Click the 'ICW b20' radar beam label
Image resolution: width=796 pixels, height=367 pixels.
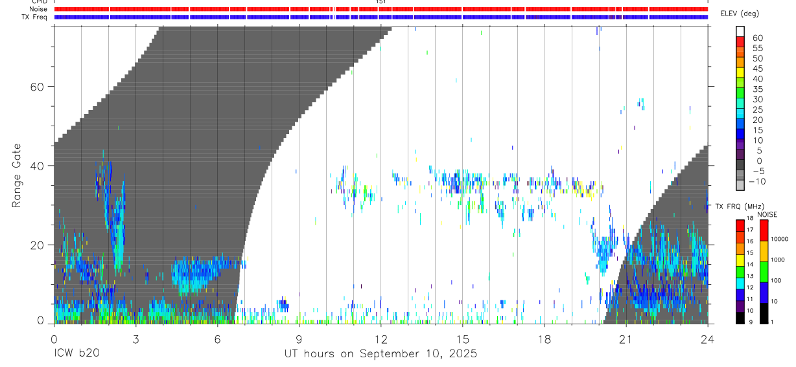[76, 354]
